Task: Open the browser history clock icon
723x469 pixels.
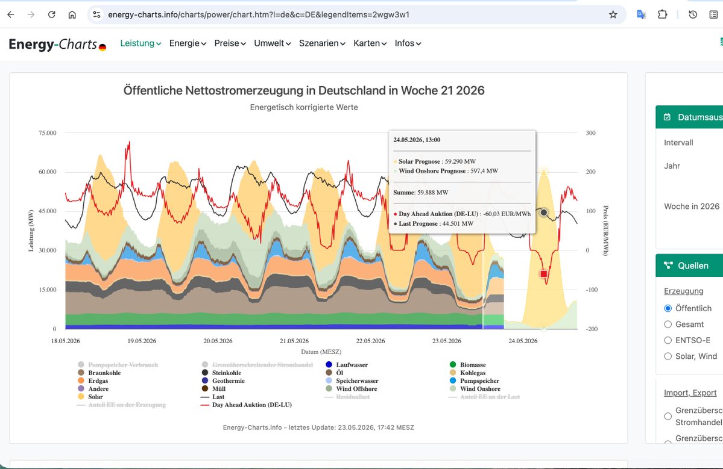Action: coord(693,14)
